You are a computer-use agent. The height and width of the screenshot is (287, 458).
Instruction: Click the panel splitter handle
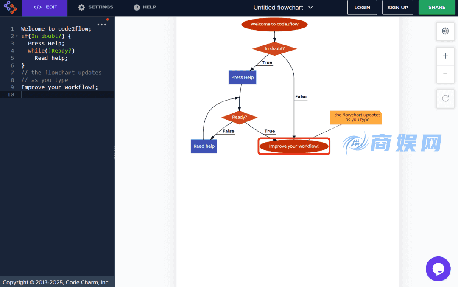[x=114, y=153]
